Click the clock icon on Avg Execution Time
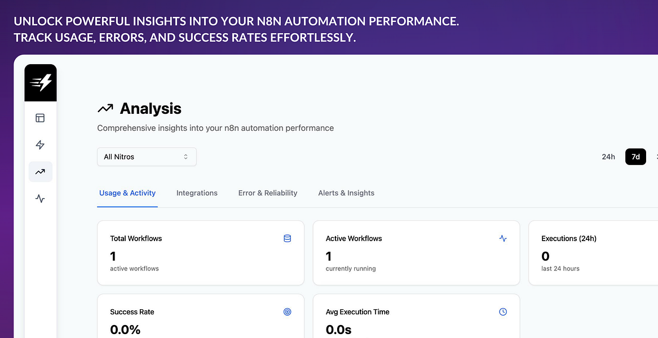 pos(503,312)
